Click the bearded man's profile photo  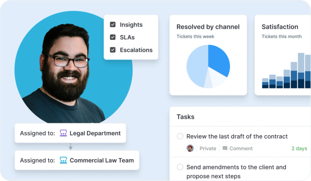click(74, 68)
